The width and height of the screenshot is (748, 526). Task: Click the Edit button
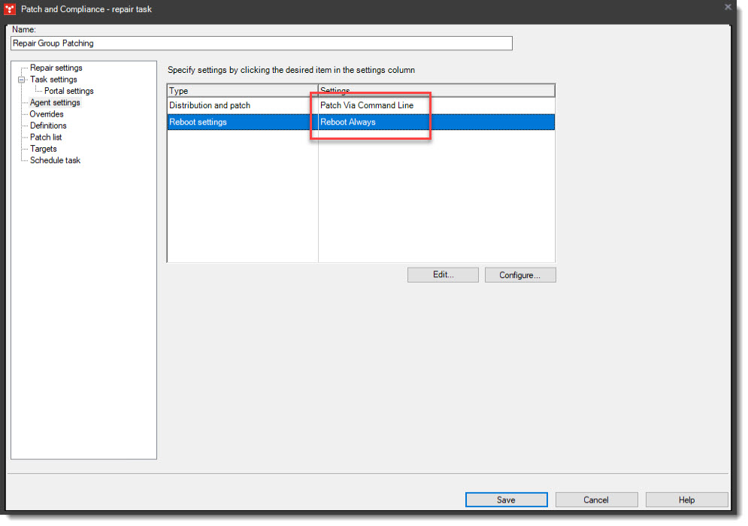443,274
